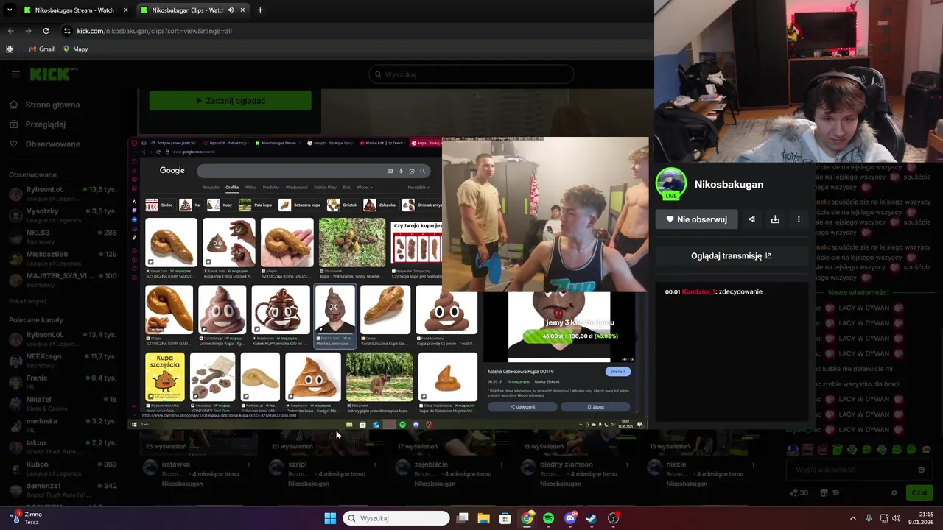Click the Windows taskbar Wyszukaj search box
This screenshot has height=530, width=943.
396,518
